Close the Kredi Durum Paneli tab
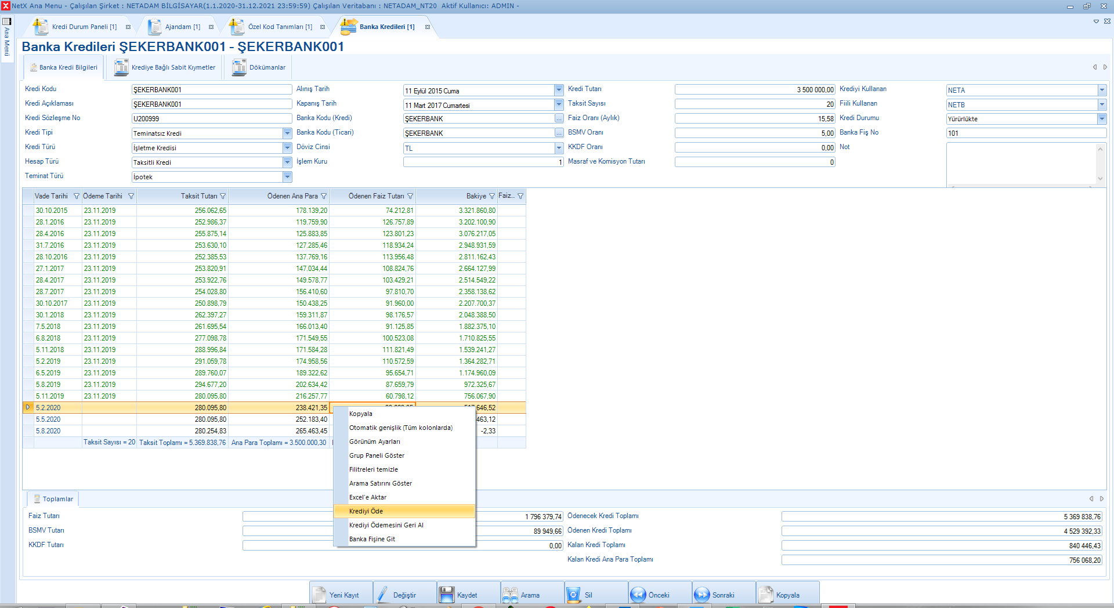The height and width of the screenshot is (608, 1114). point(128,27)
